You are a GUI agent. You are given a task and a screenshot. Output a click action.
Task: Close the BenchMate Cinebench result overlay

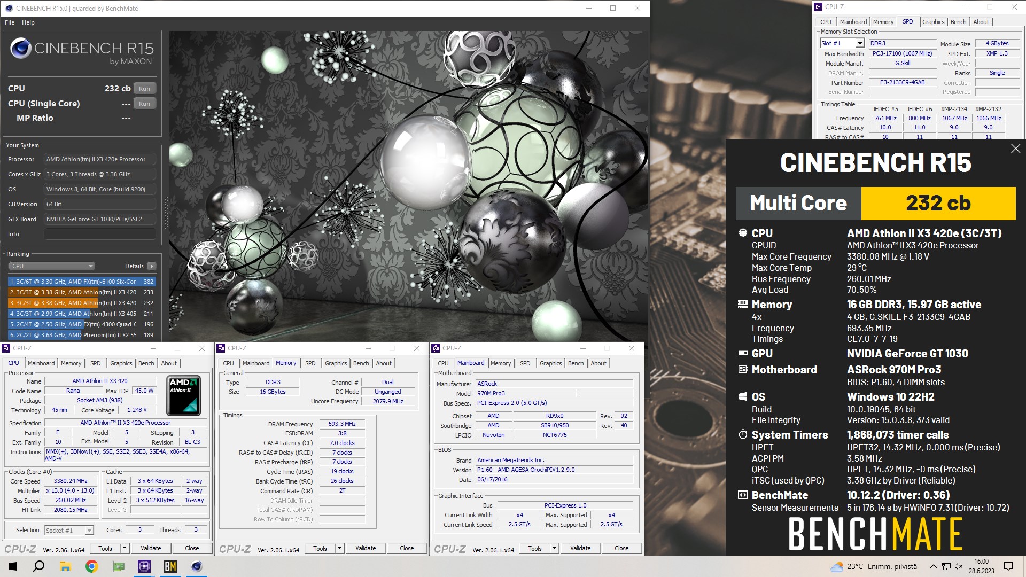tap(1015, 149)
